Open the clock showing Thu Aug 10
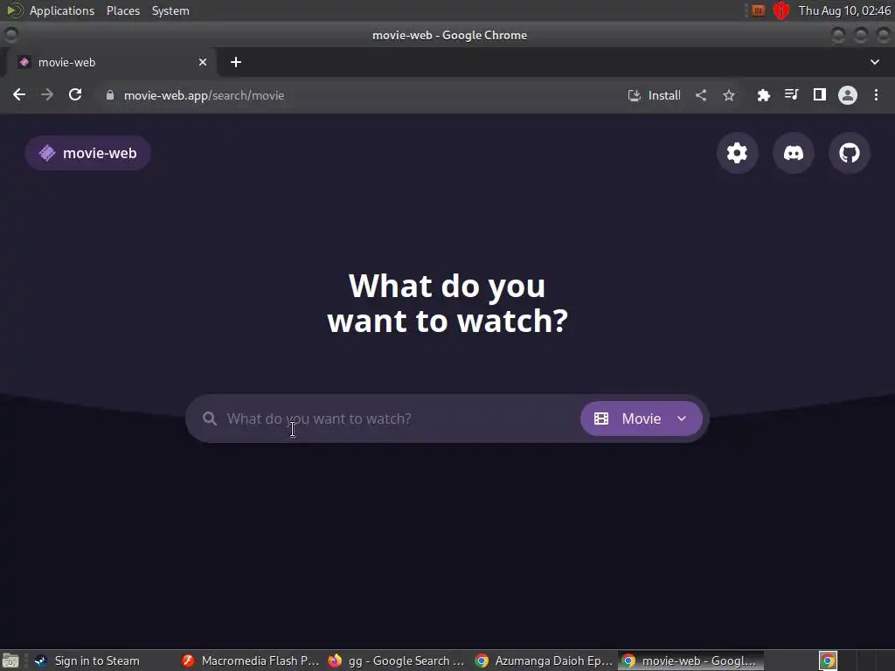Viewport: 895px width, 671px height. click(844, 10)
